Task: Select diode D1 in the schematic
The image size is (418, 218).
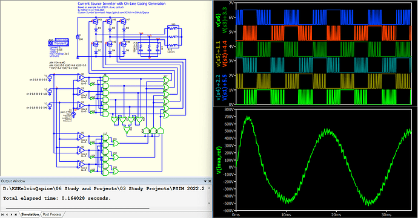Action: [x=96, y=30]
